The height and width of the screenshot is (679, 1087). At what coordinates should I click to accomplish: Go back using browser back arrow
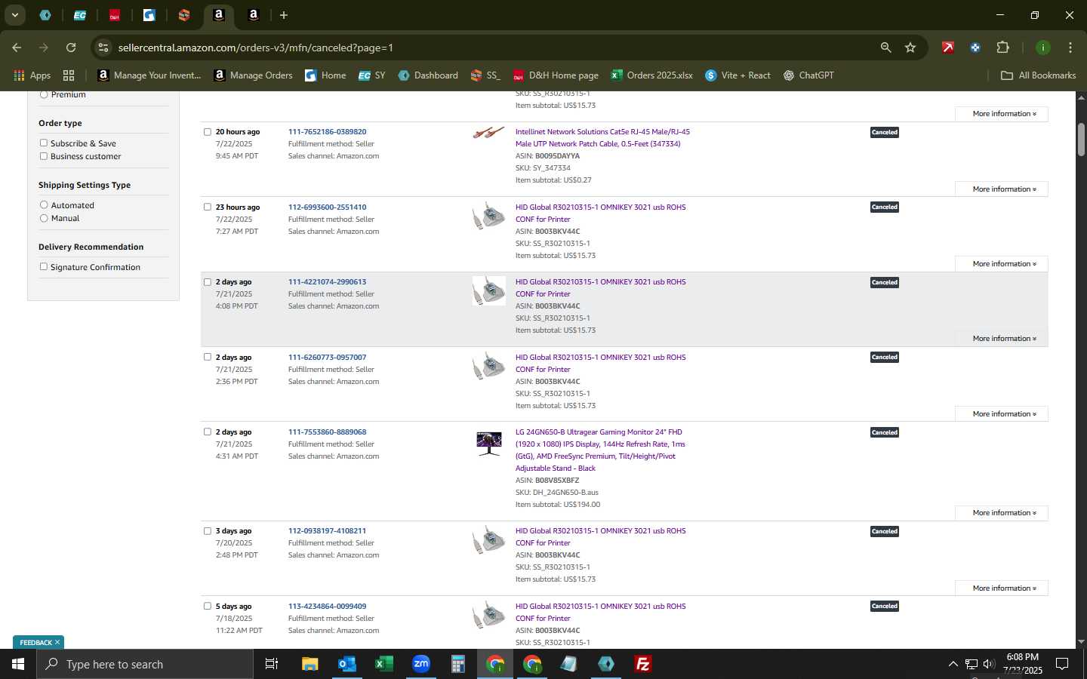coord(17,48)
